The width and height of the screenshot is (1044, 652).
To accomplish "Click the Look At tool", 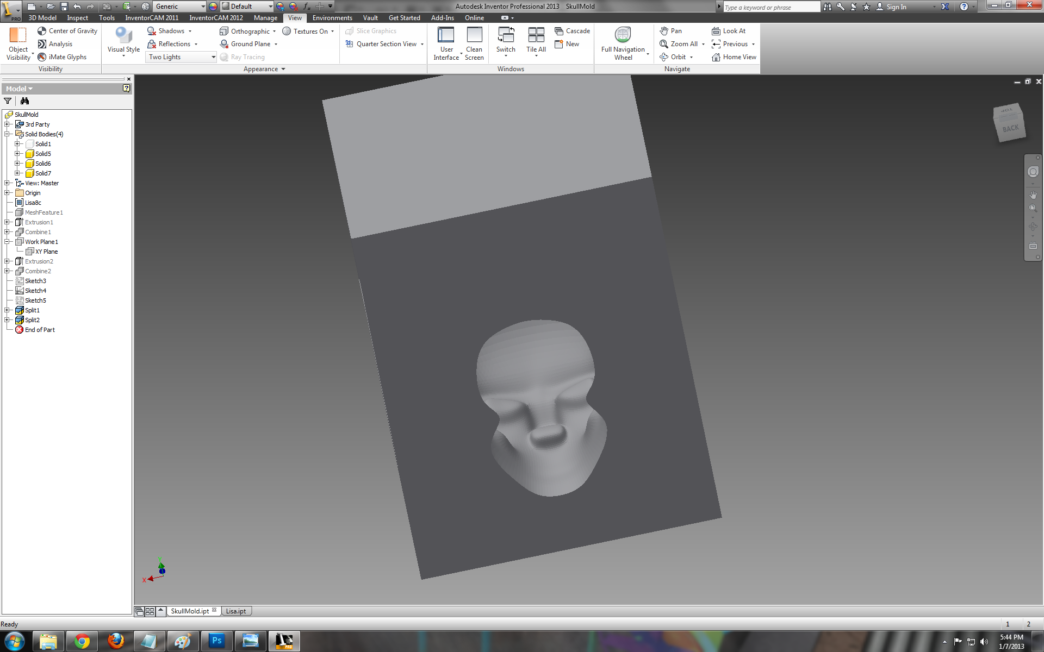I will 729,31.
